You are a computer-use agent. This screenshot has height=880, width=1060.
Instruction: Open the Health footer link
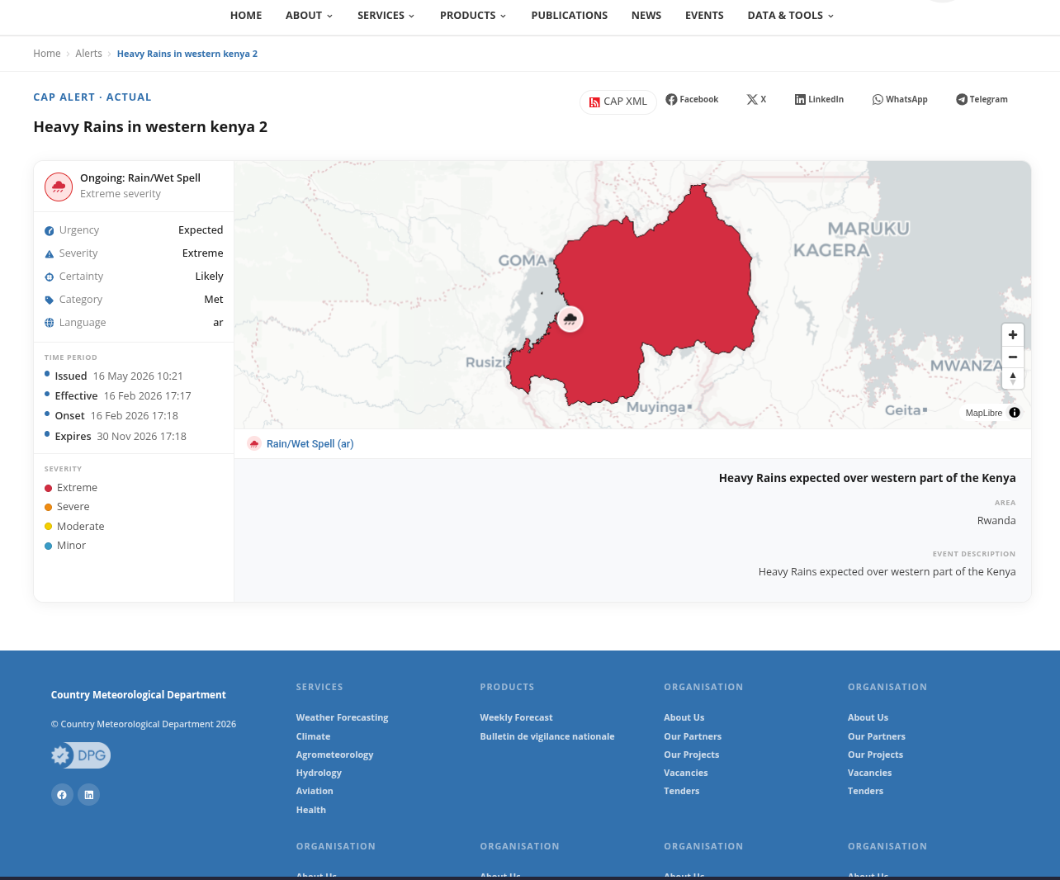click(x=311, y=810)
